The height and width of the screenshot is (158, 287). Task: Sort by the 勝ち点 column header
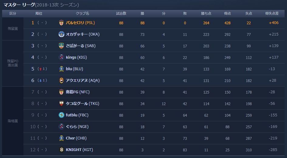[x=206, y=13]
